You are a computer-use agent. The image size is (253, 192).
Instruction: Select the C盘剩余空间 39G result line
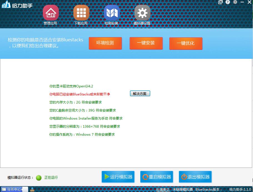[x=82, y=110]
